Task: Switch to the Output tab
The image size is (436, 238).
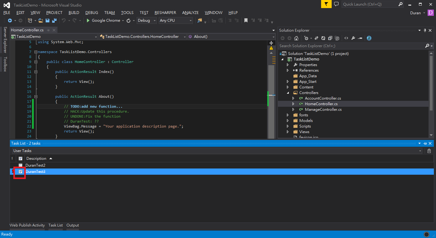Action: pos(73,225)
